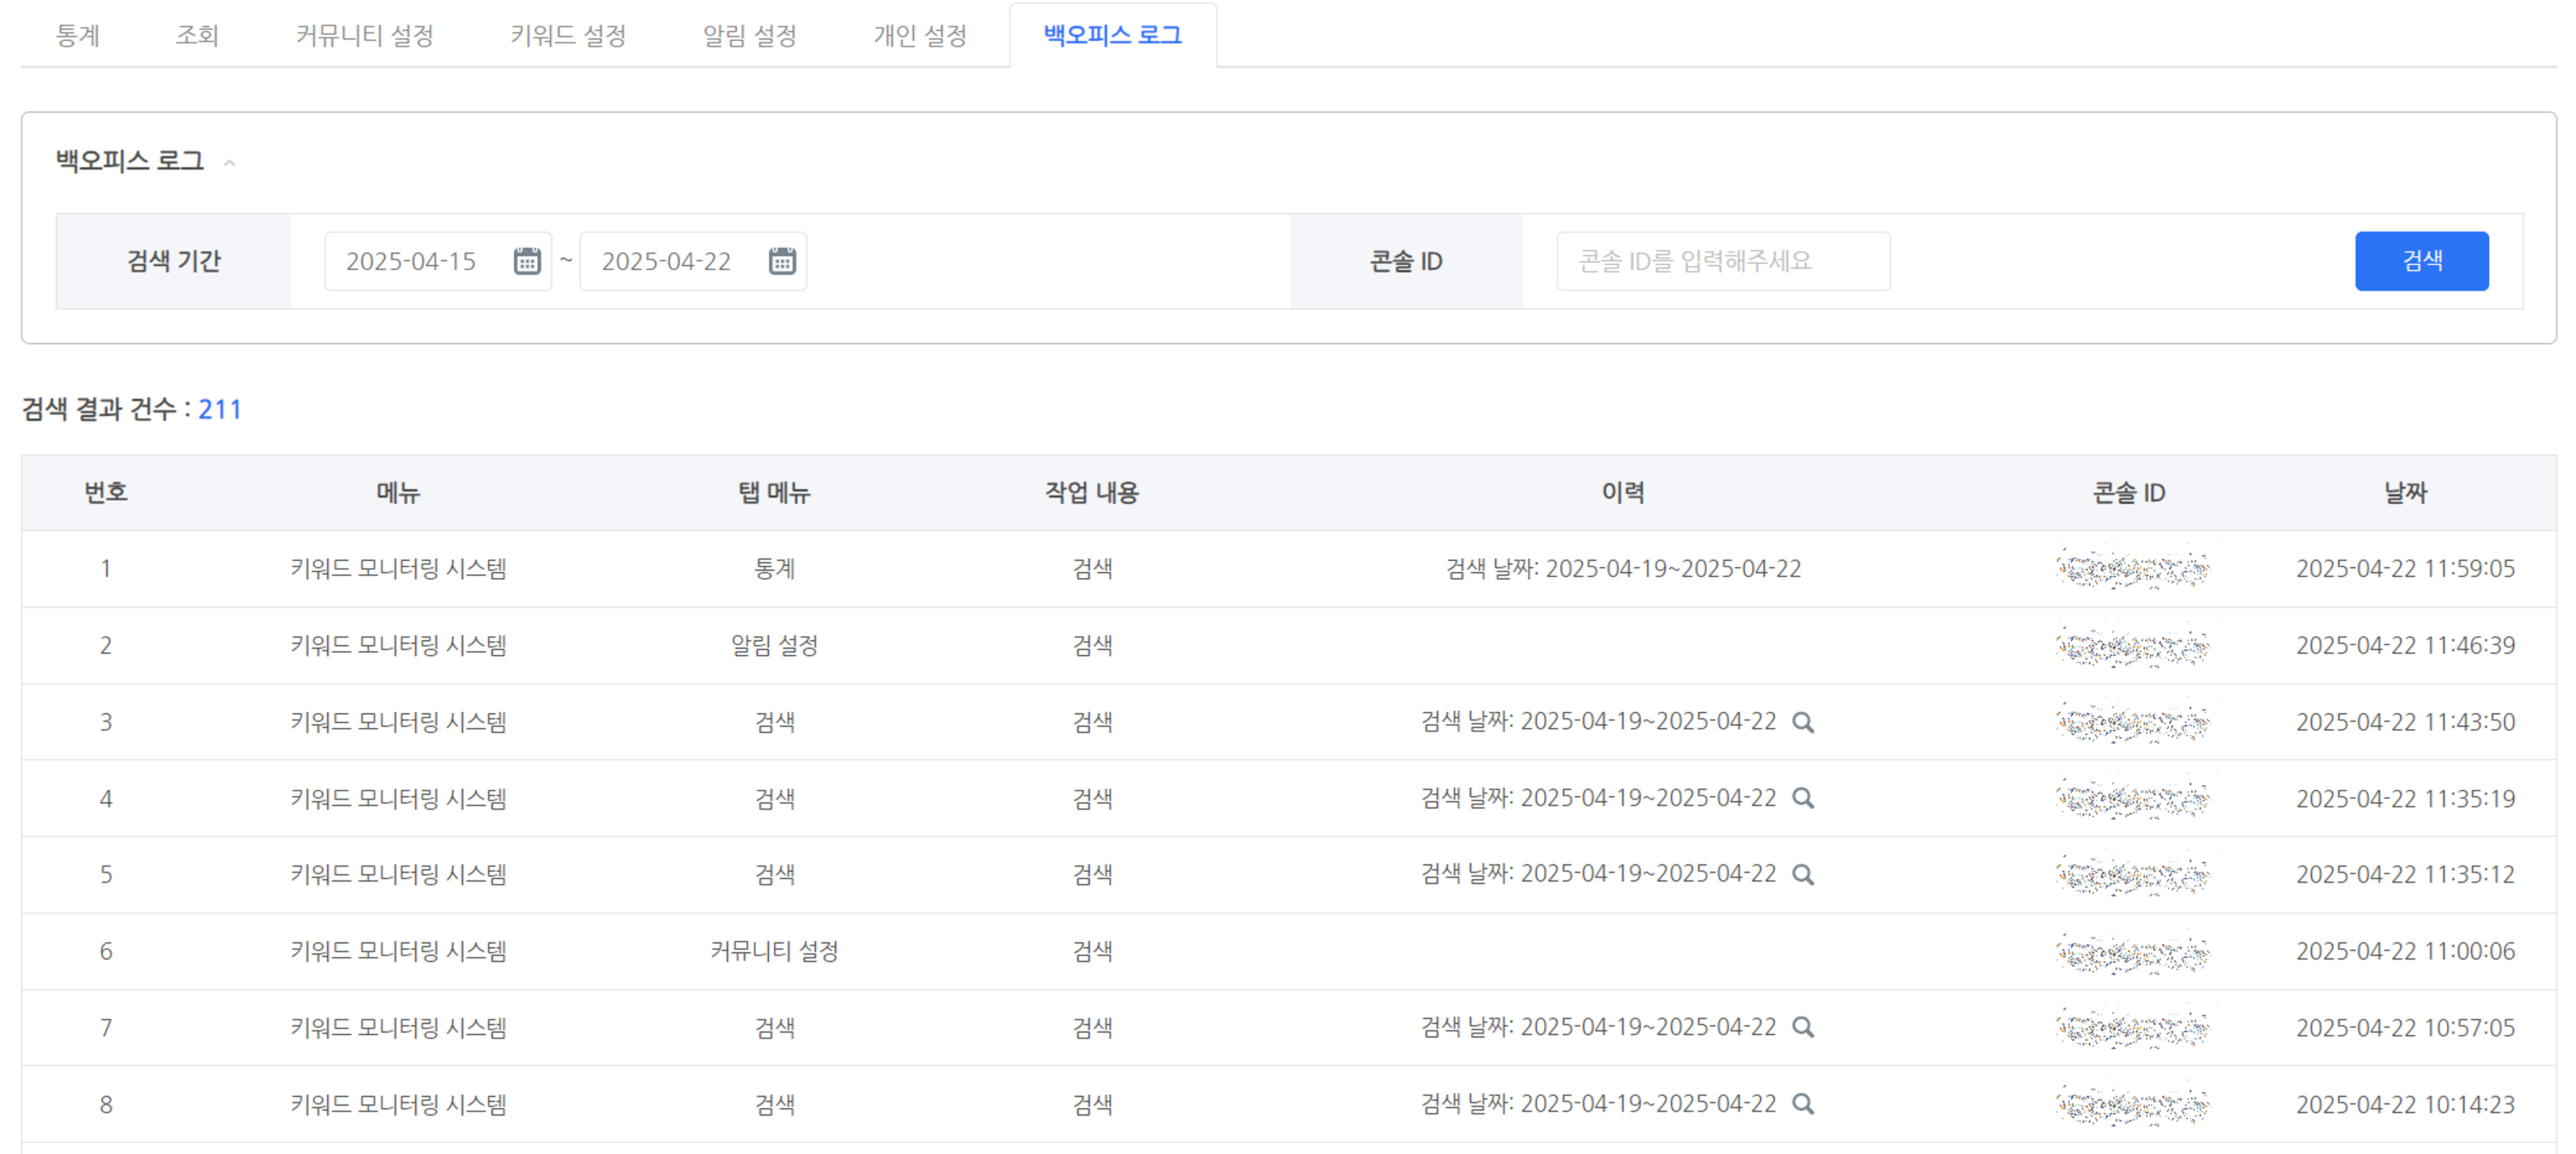Click the magnifier icon in row 7

(1803, 1027)
